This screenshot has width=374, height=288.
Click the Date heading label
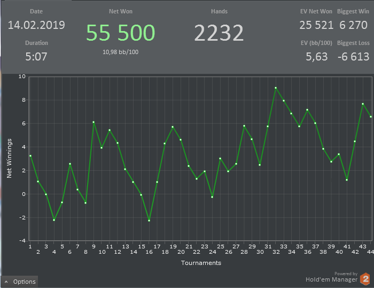tap(36, 11)
